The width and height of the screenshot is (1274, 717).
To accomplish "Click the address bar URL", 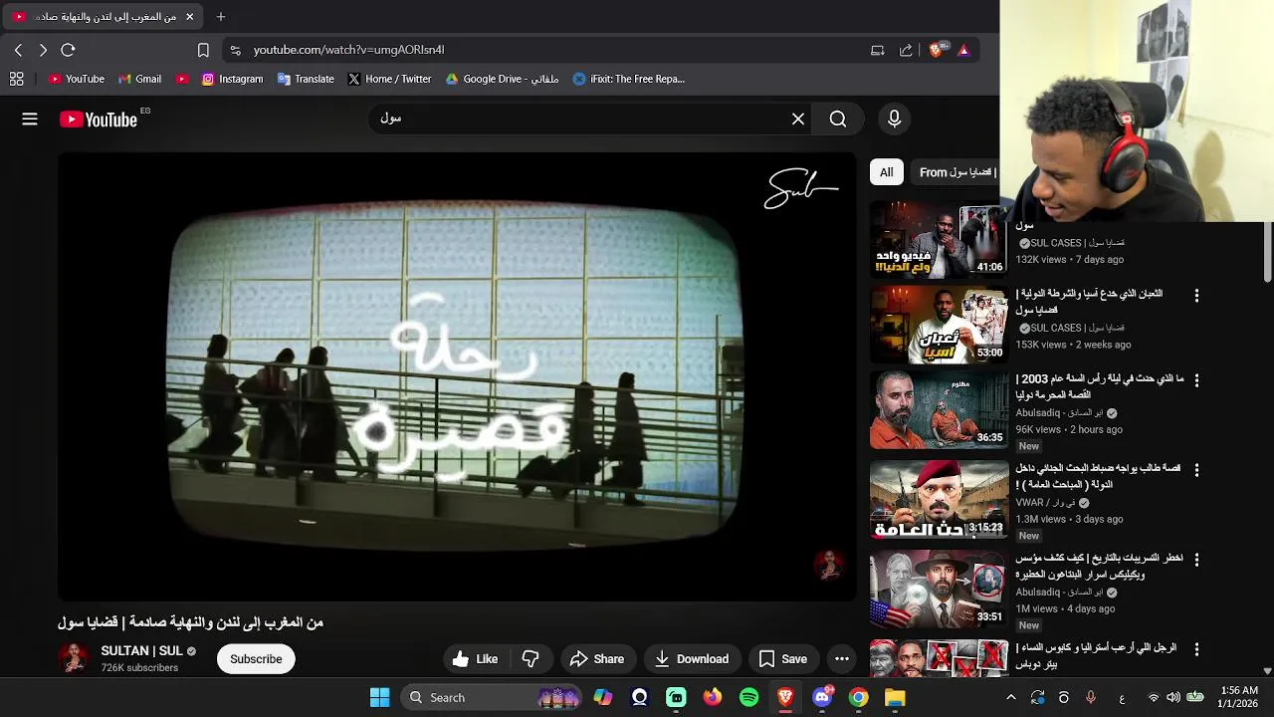I will click(348, 50).
